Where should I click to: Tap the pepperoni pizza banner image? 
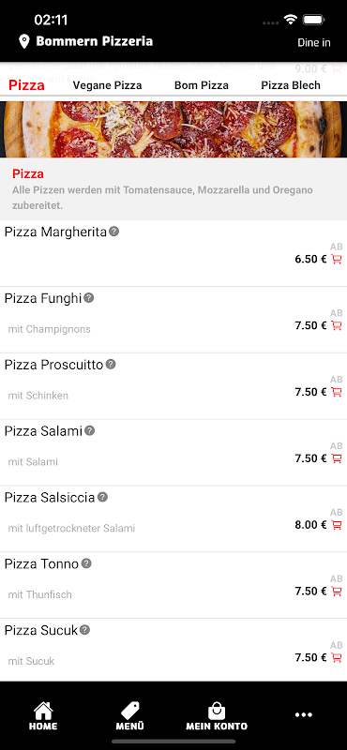tap(173, 129)
